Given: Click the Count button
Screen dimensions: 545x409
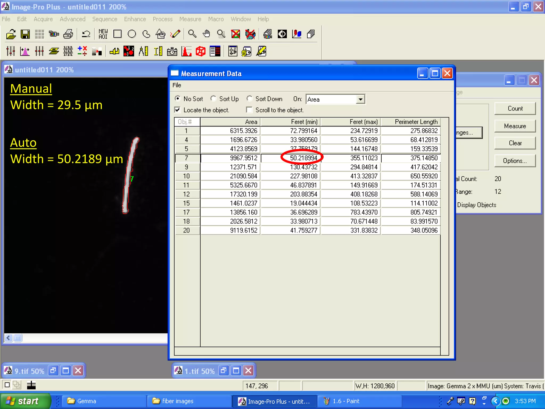Looking at the screenshot, I should point(515,109).
